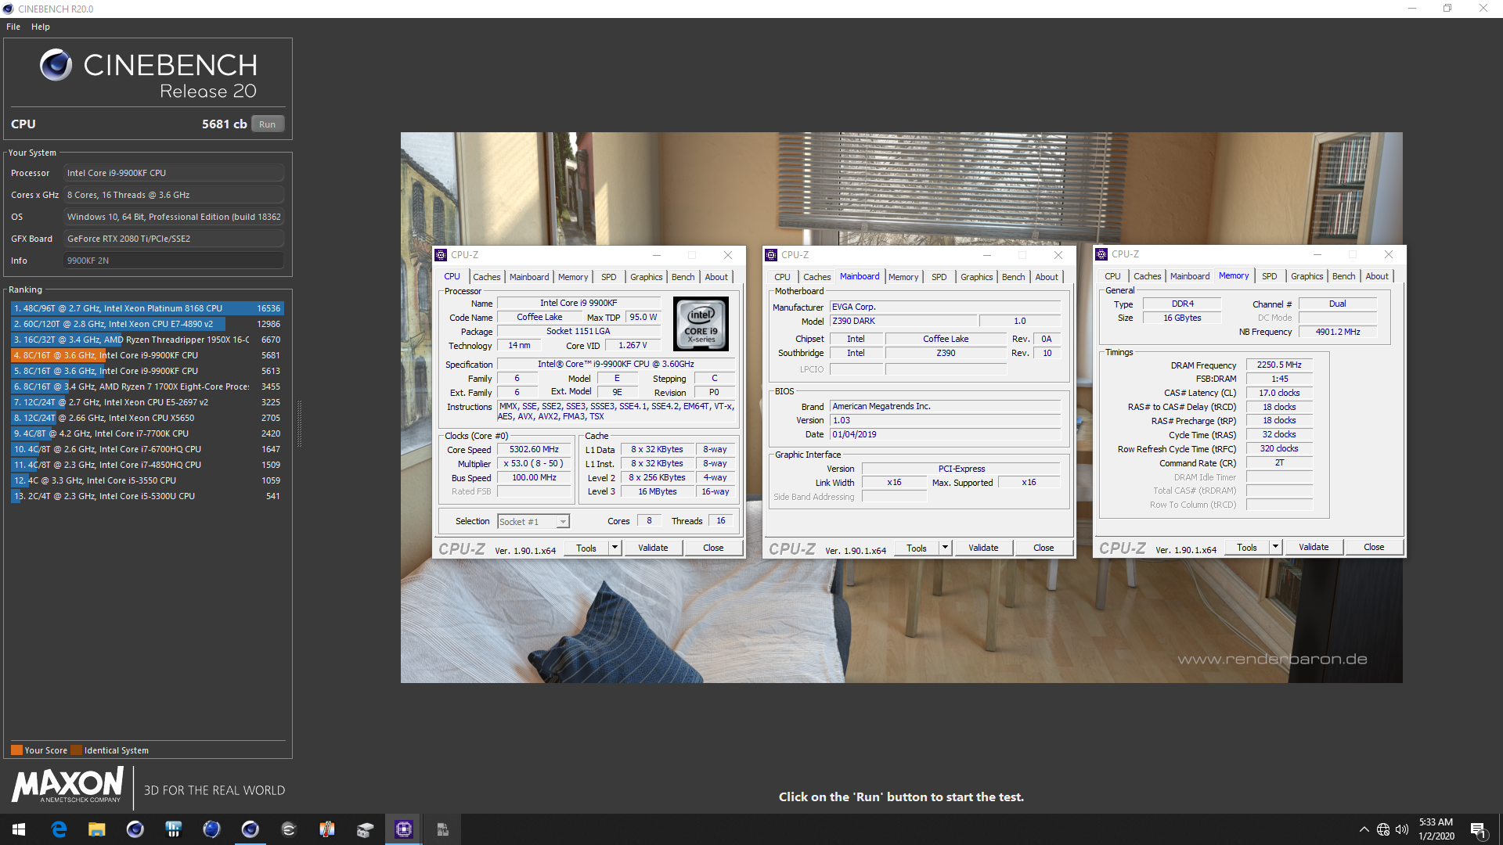Select the highlighted ranking row 4 scoring 5681

[147, 355]
